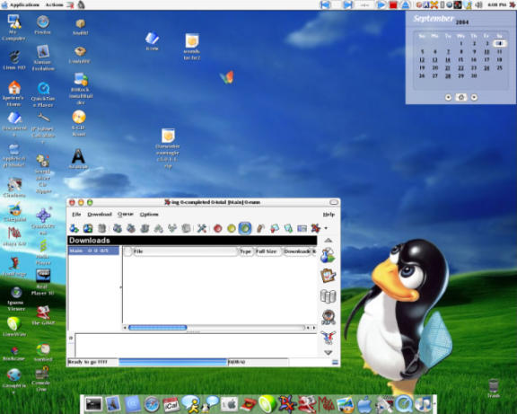
Task: Click the play button in top panel
Action: (381, 4)
